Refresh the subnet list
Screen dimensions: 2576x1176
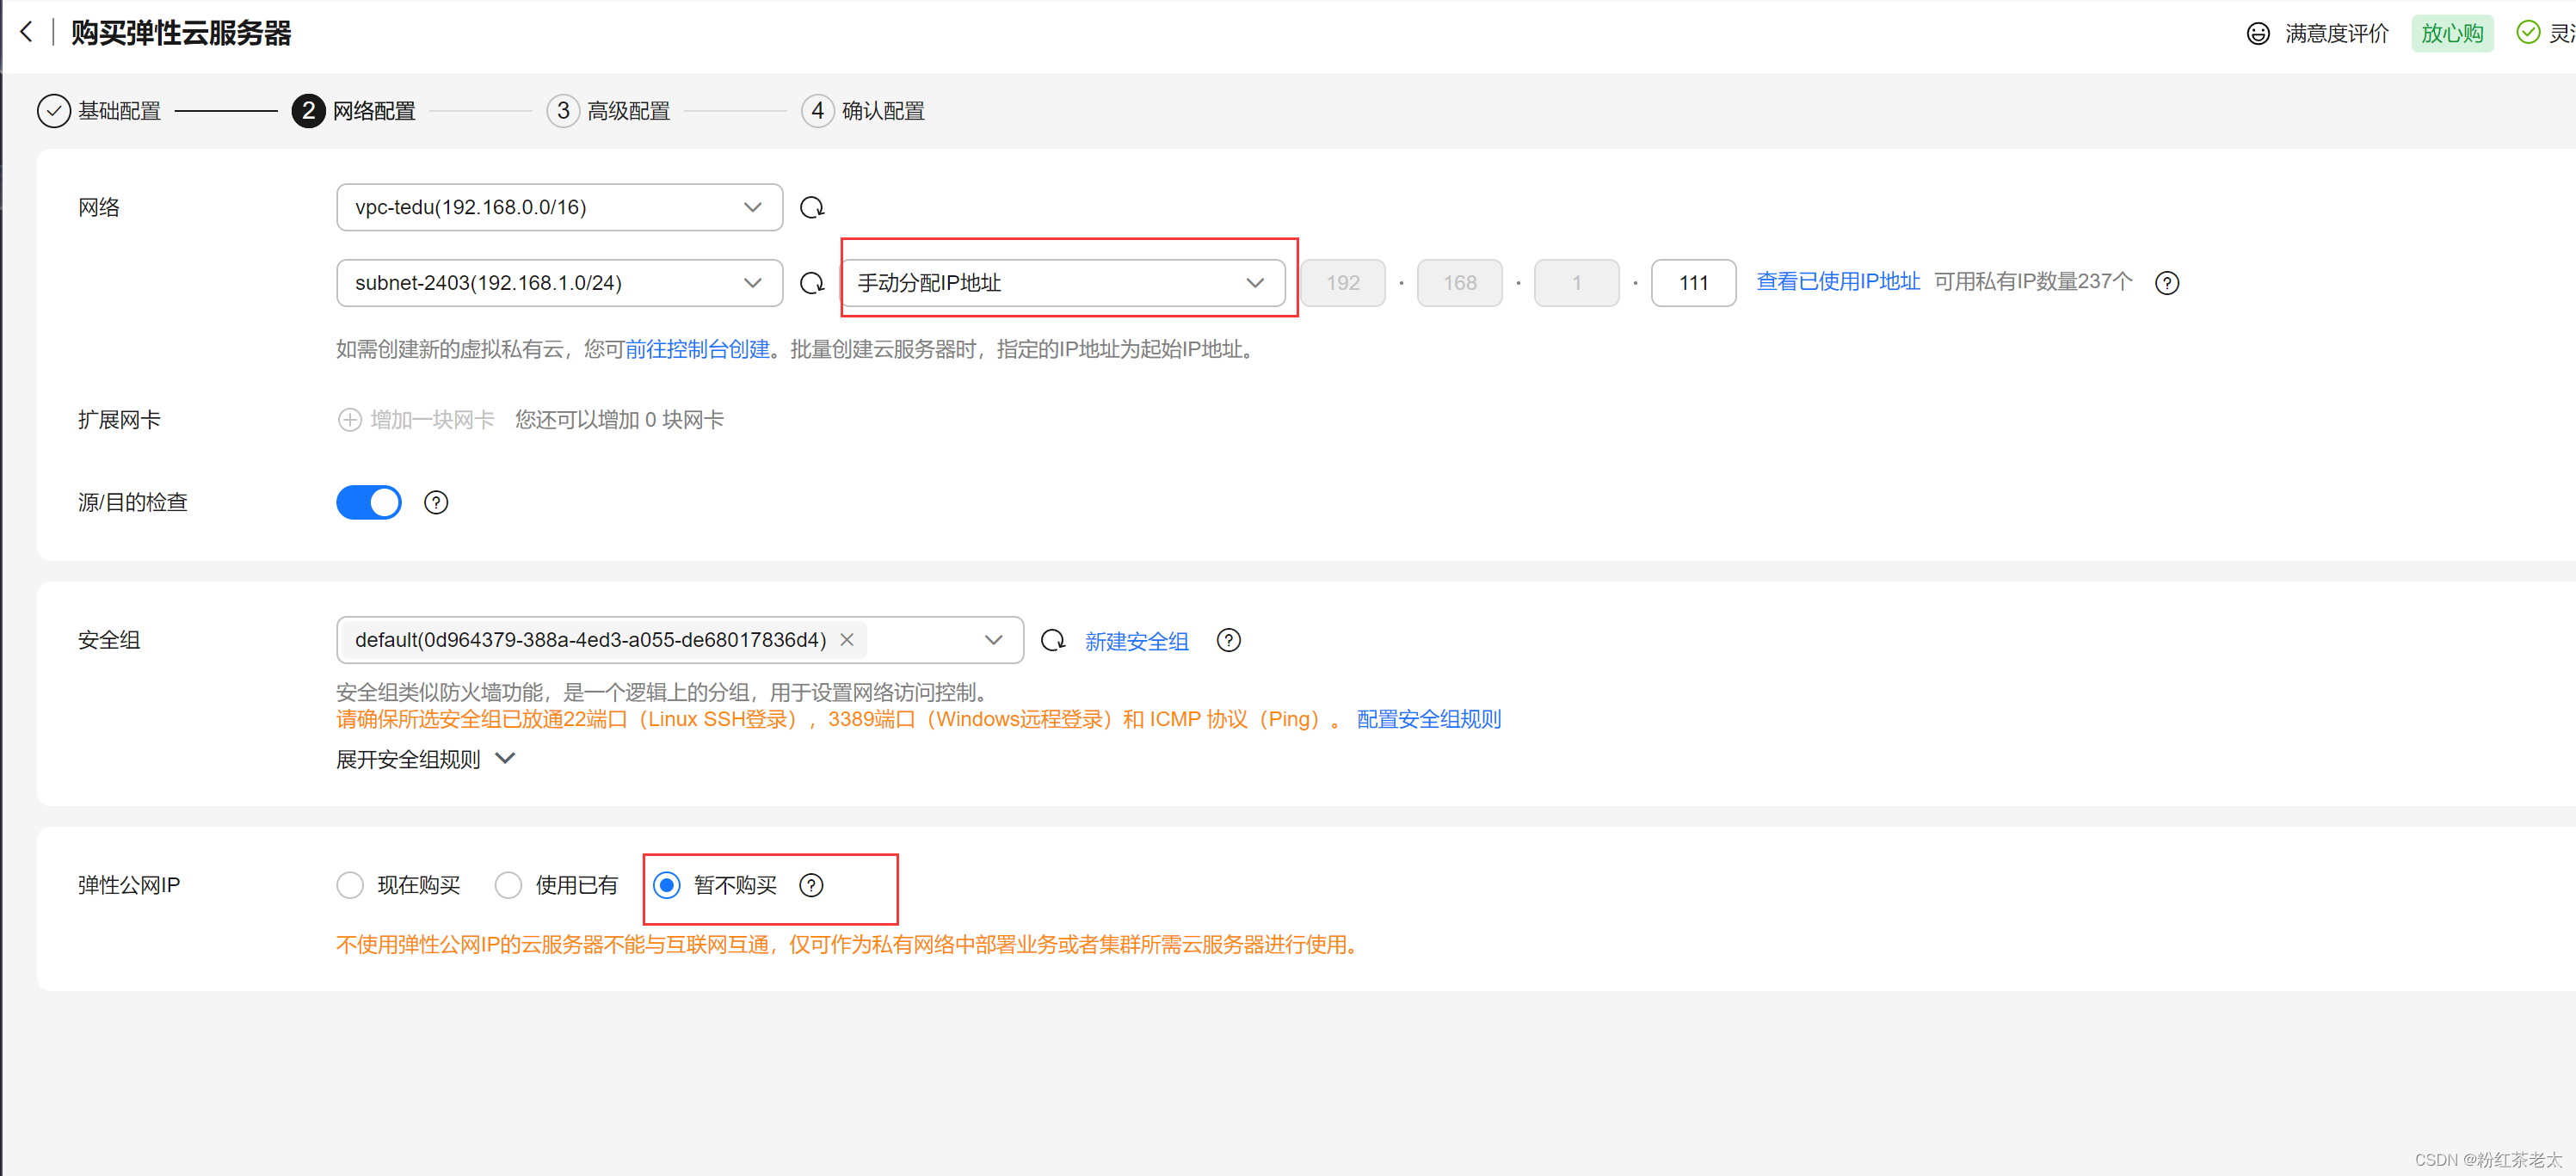812,283
